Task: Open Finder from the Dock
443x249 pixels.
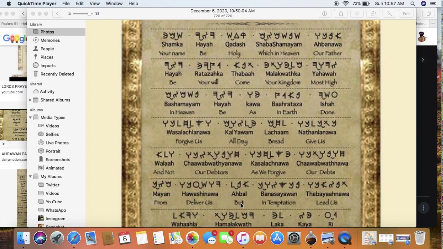Action: pyautogui.click(x=23, y=238)
